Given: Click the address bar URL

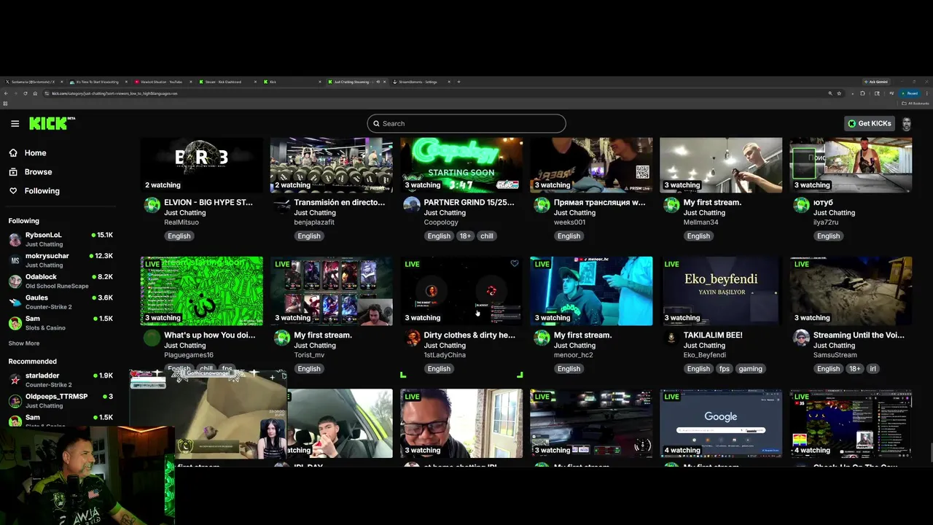Looking at the screenshot, I should [114, 93].
